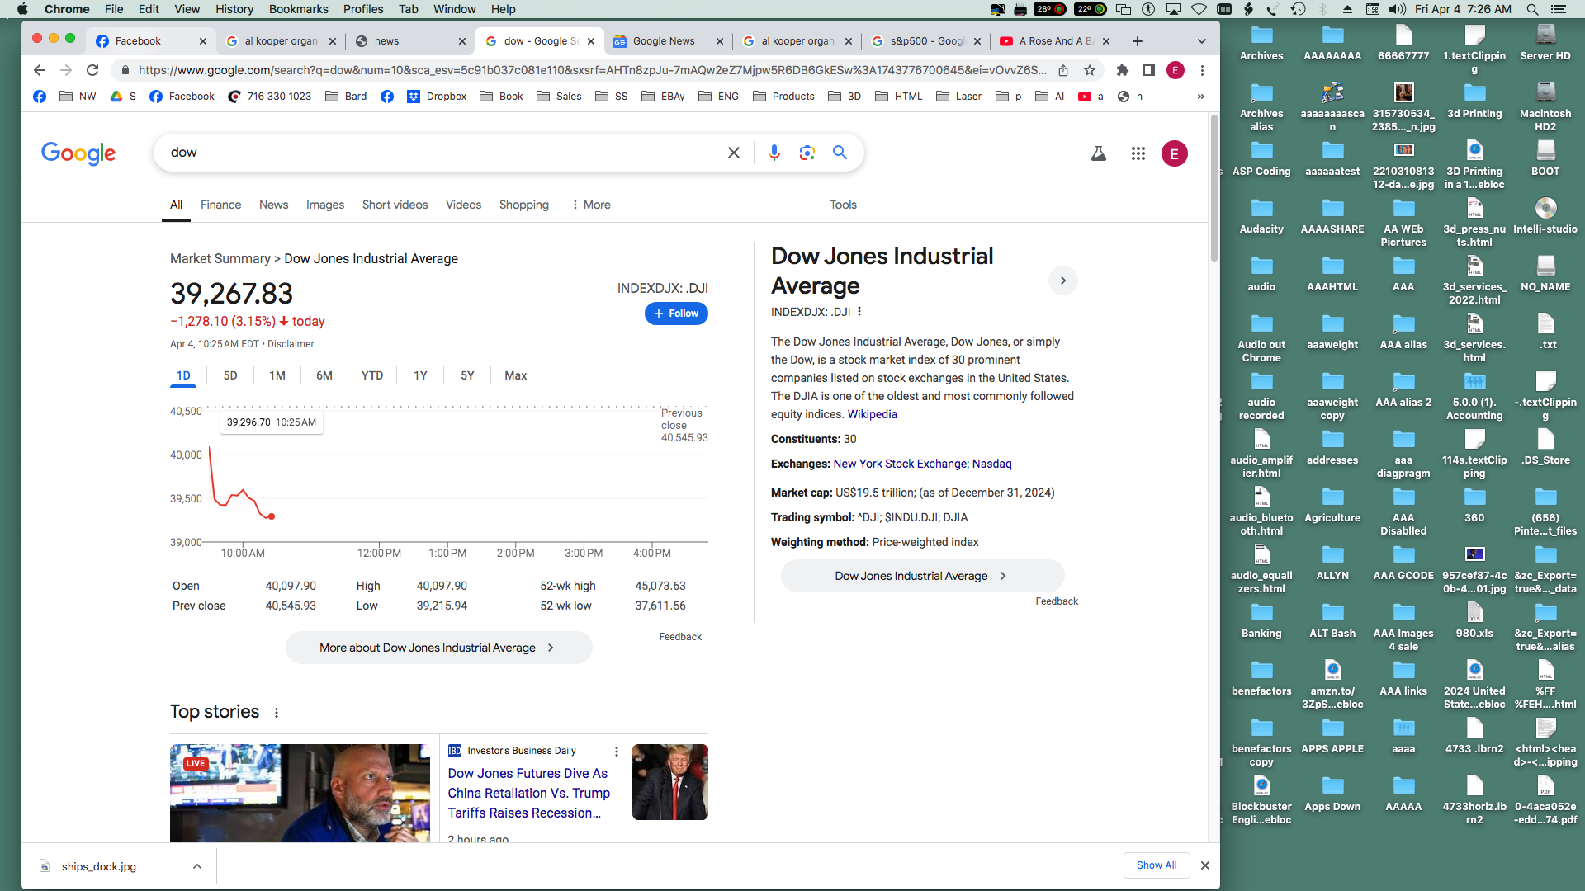Click the Google apps grid icon

(1138, 153)
